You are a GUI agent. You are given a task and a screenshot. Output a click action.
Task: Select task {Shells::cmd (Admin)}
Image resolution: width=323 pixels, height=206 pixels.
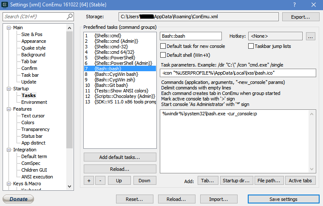pos(120,41)
